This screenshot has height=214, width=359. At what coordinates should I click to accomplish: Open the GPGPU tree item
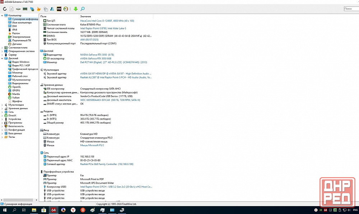tap(16, 91)
